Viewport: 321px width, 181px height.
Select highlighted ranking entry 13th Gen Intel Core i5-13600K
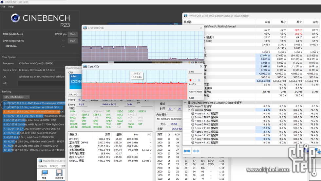click(x=33, y=112)
